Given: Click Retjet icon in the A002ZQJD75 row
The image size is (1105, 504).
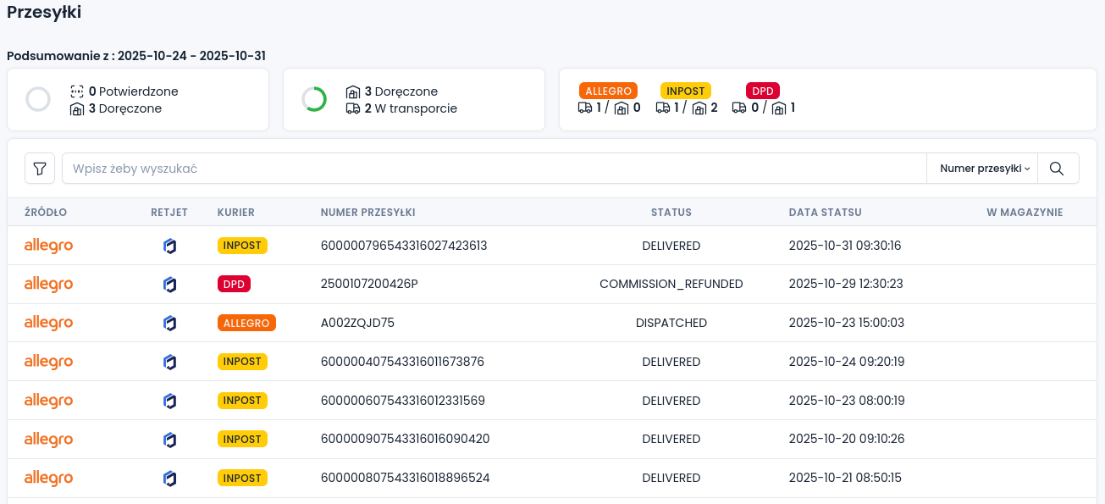Looking at the screenshot, I should pos(169,324).
